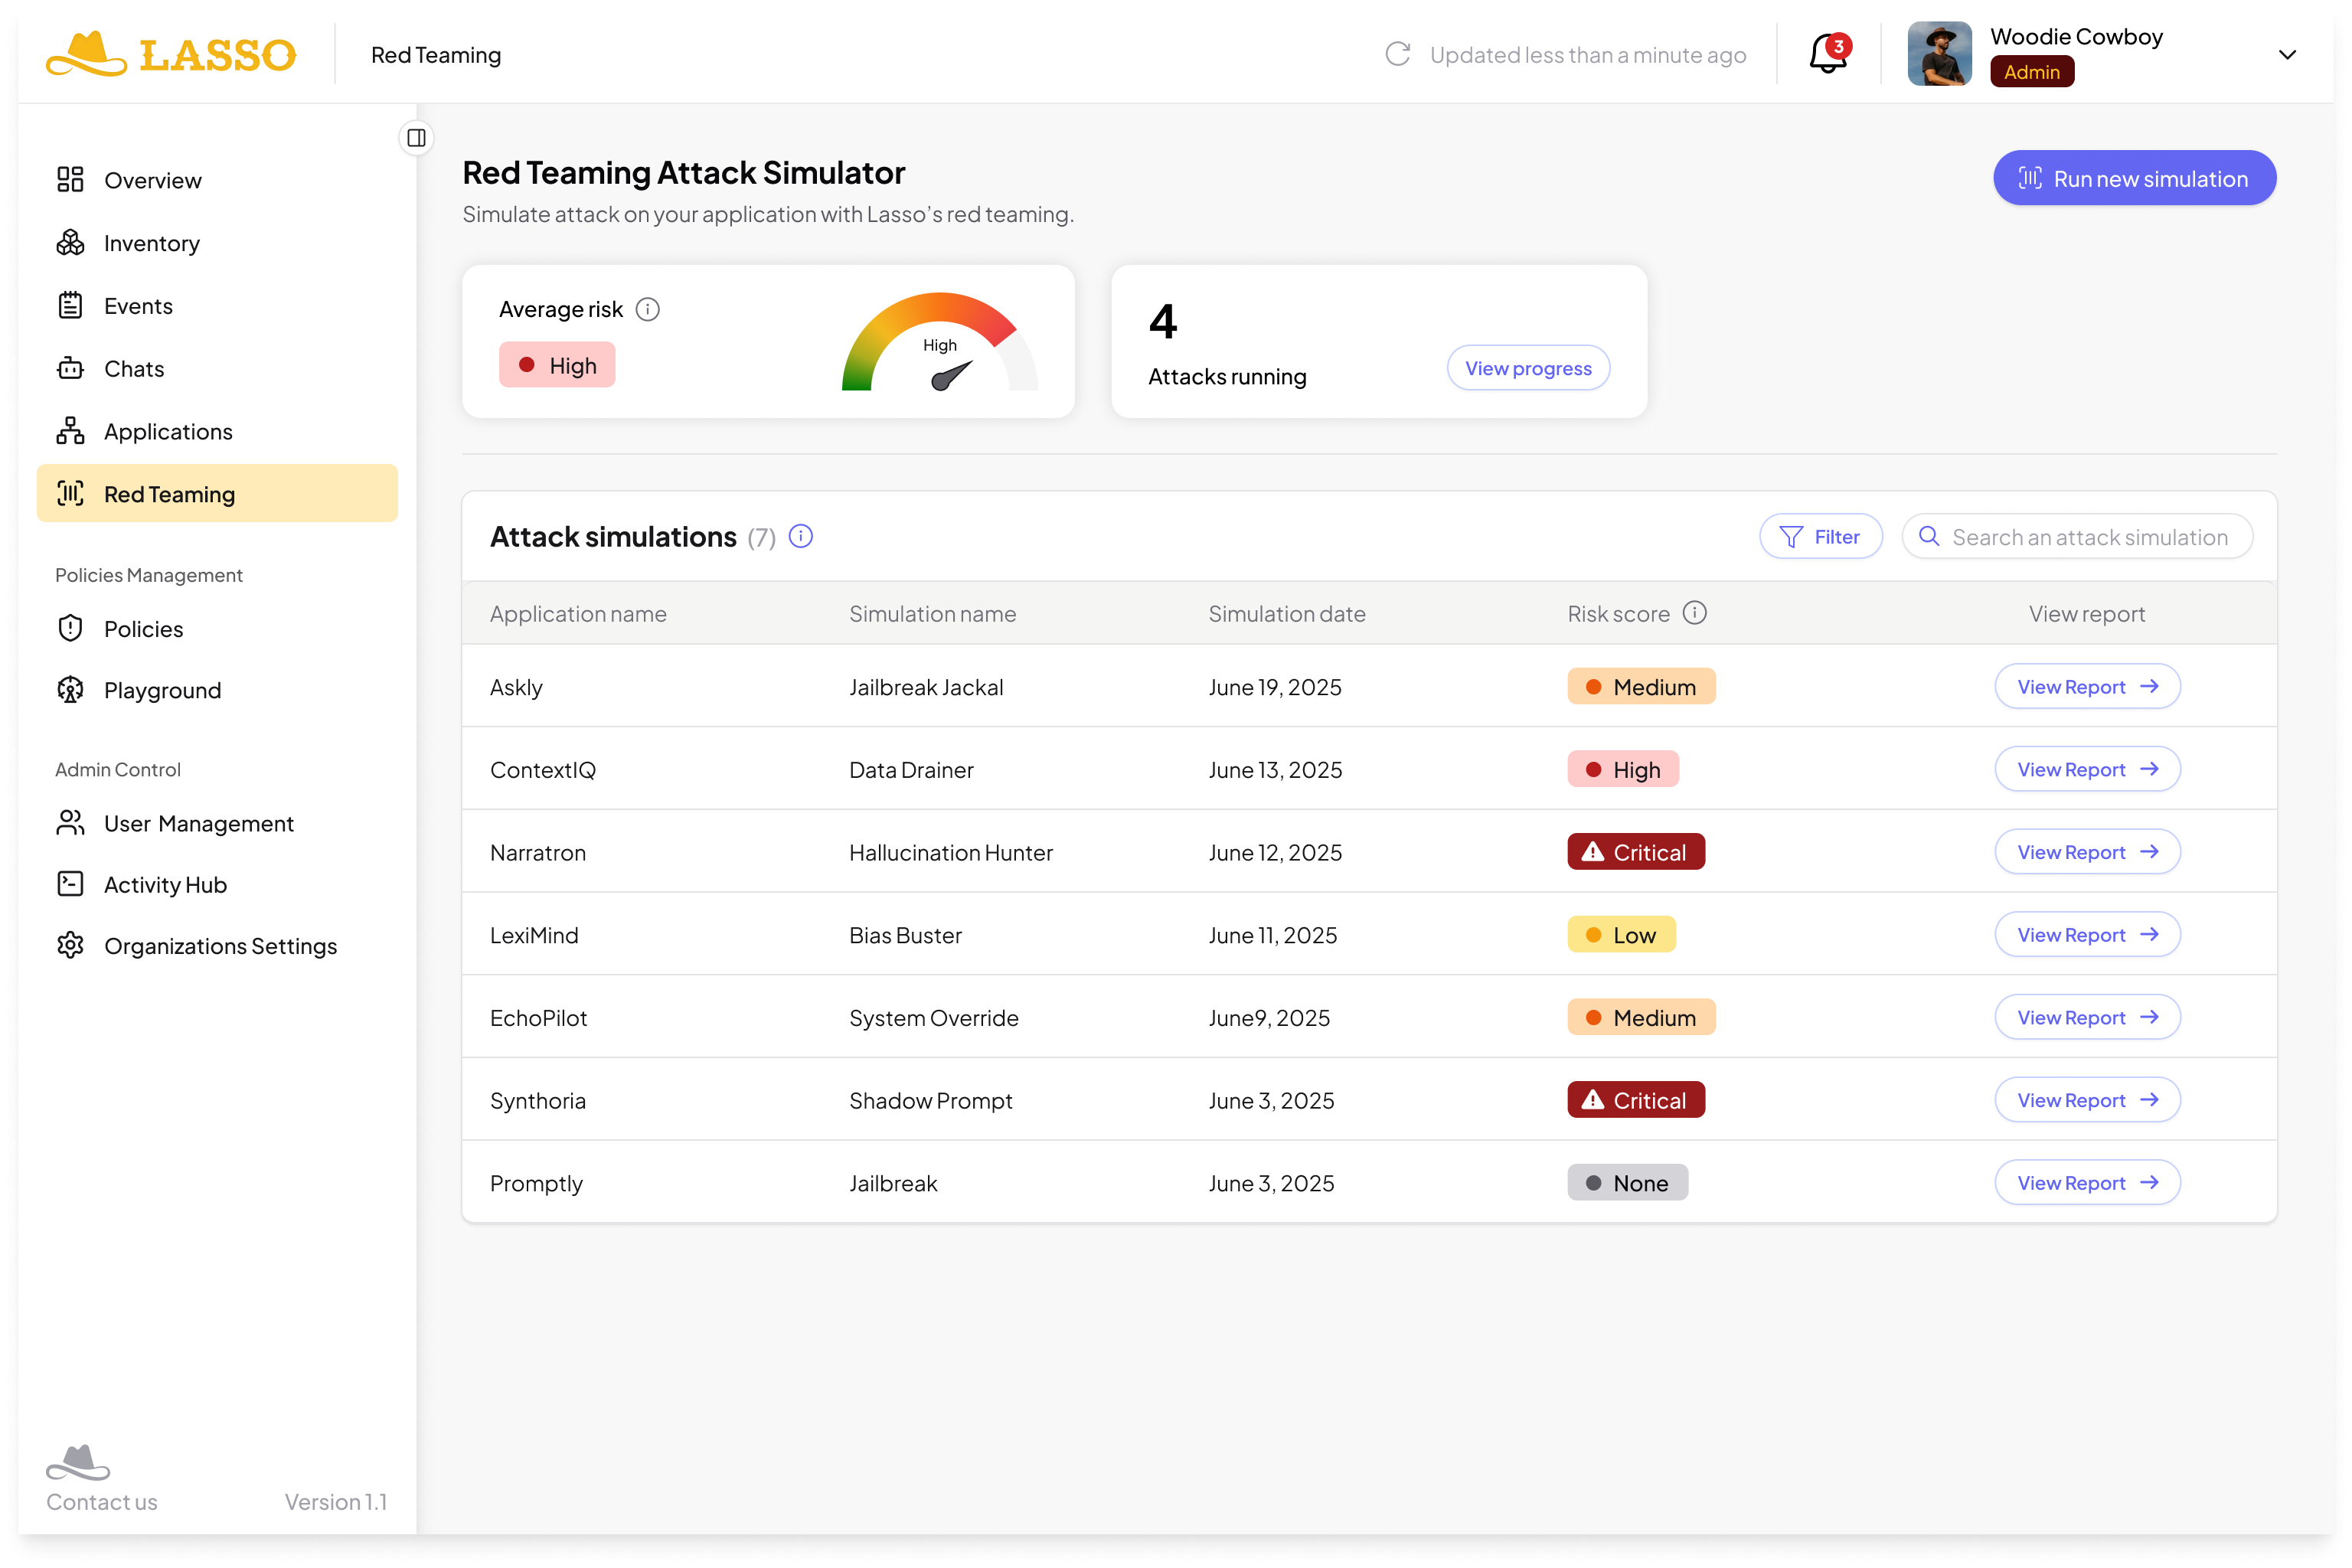View the report for Narratron Hallucination Hunter
The width and height of the screenshot is (2352, 1568).
[x=2087, y=852]
